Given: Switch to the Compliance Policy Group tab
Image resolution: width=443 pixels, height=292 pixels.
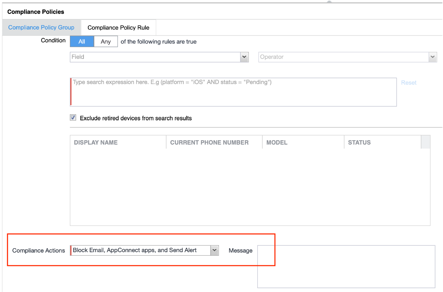Looking at the screenshot, I should click(x=41, y=27).
